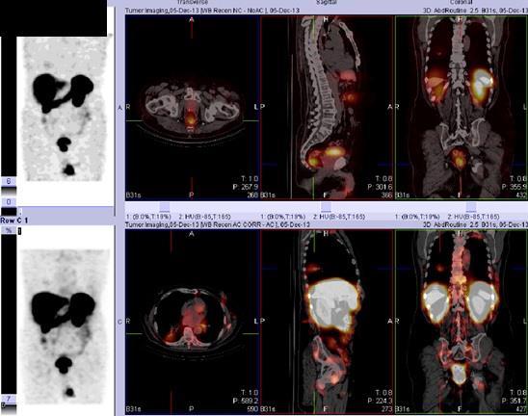
Task: Click the P: 355.9 position readout
Action: [515, 187]
